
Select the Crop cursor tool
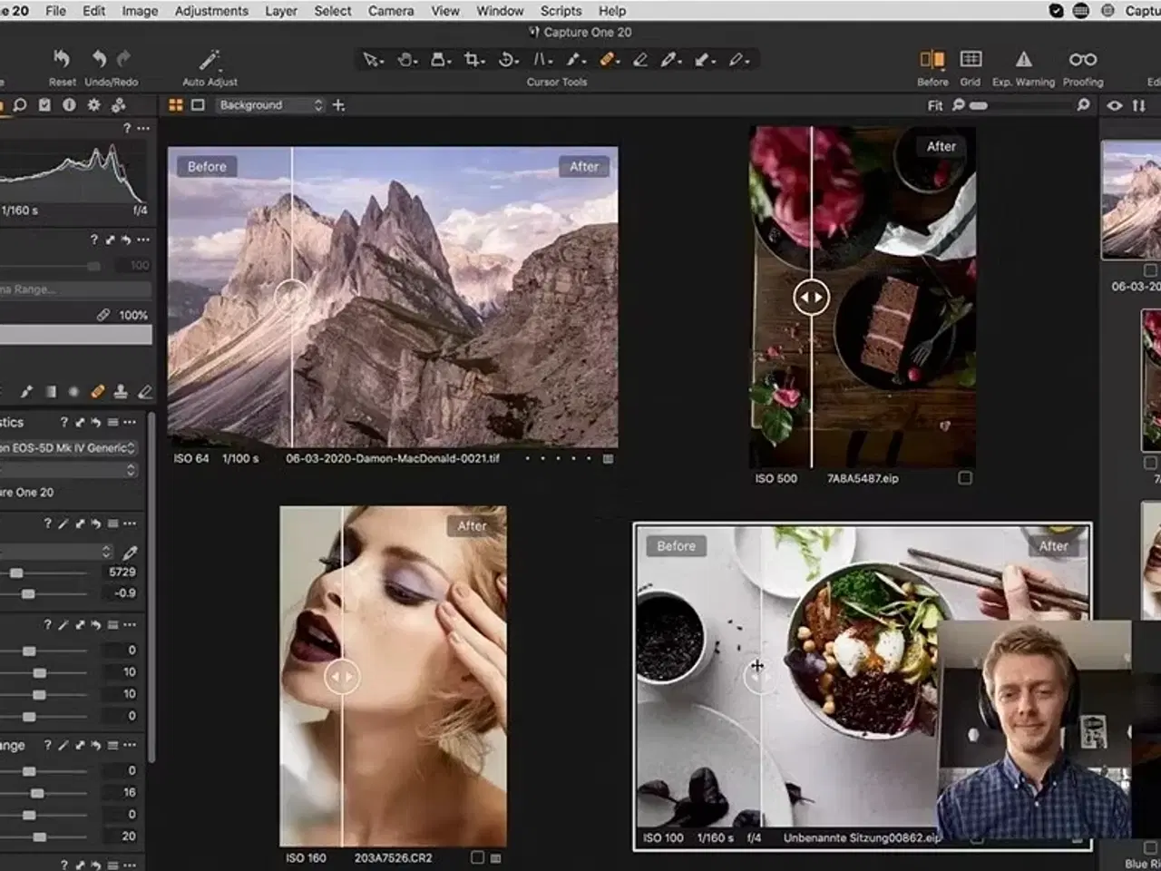point(473,60)
